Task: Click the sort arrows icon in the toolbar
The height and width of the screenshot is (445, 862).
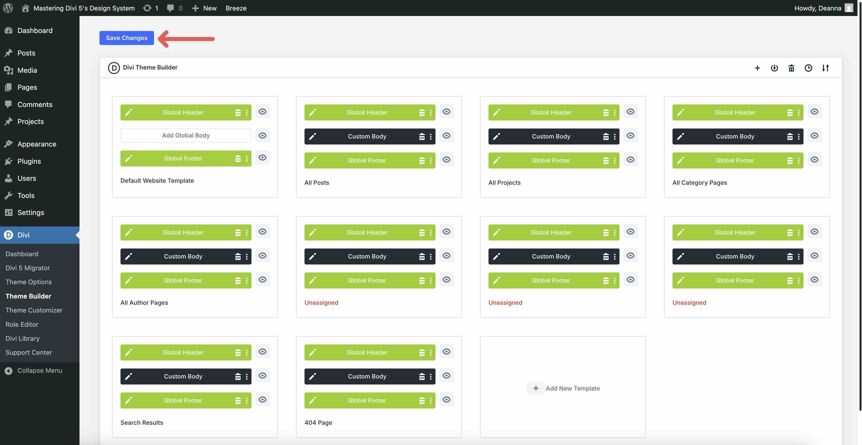Action: (825, 67)
